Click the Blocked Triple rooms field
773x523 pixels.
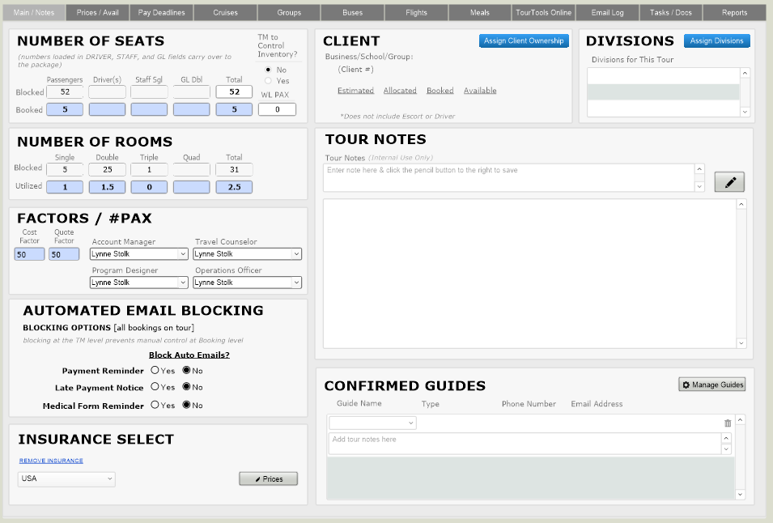(x=149, y=169)
